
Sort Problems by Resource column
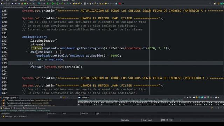point(55,113)
